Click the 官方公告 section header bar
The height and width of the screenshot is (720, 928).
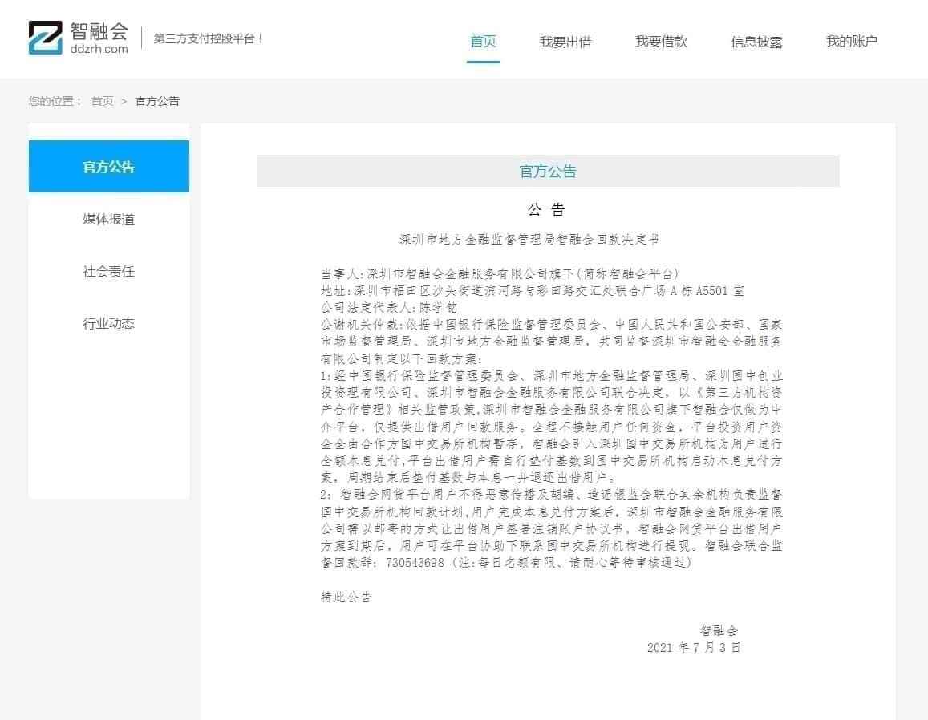[x=548, y=171]
